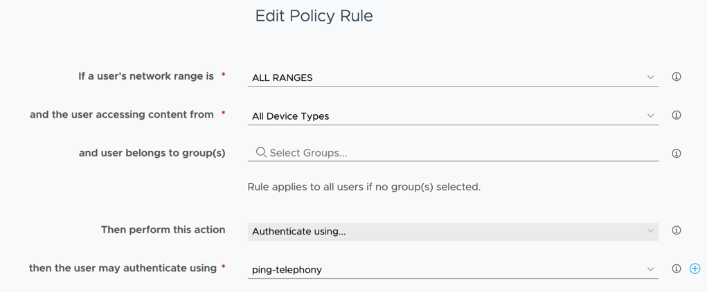Screen dimensions: 707x292
Task: Click info icon next to Select Groups
Action: (676, 153)
